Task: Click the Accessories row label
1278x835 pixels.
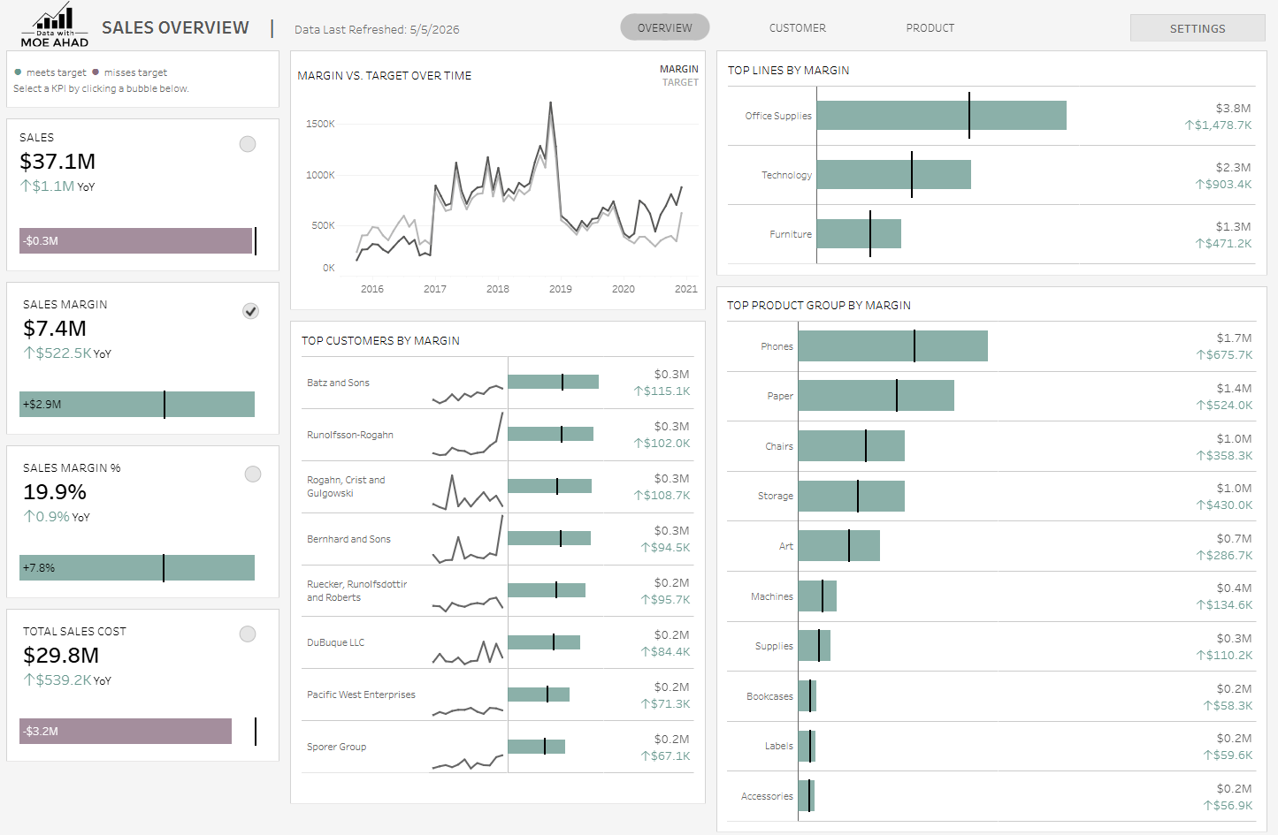Action: pyautogui.click(x=767, y=796)
